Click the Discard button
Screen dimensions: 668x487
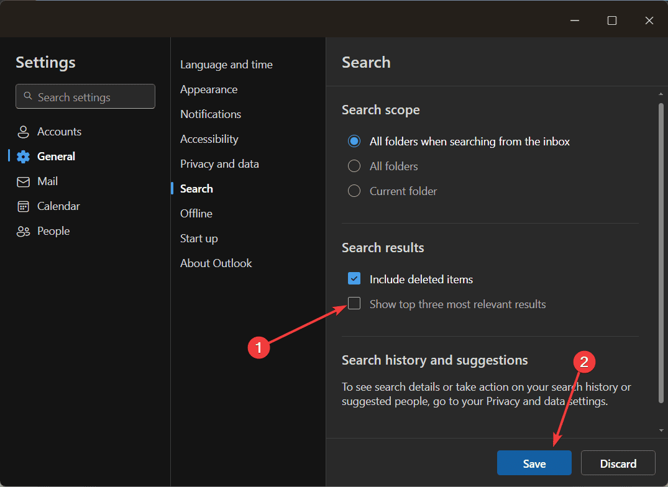[618, 463]
